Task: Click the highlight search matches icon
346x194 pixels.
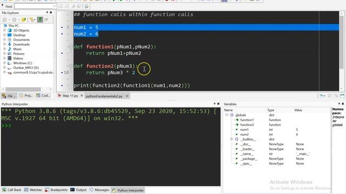Action: pos(73,6)
